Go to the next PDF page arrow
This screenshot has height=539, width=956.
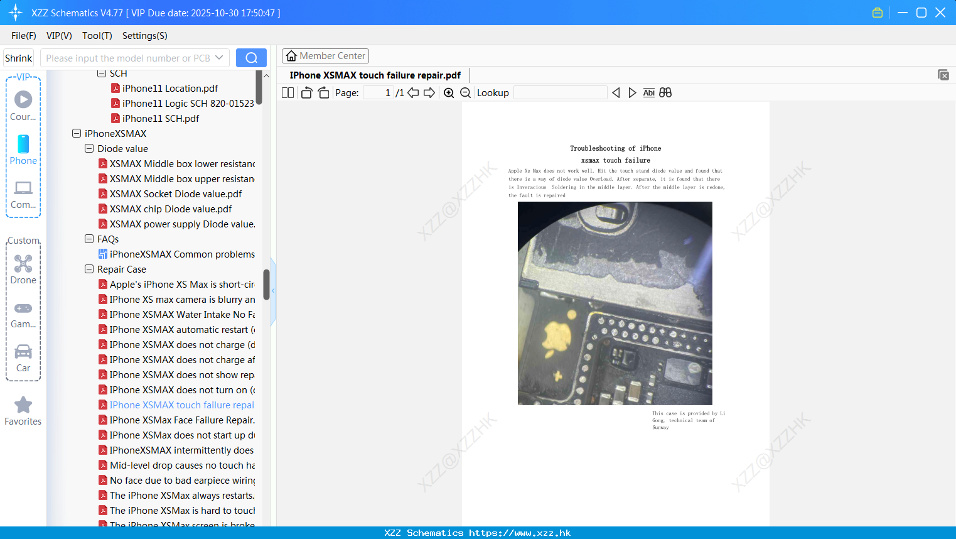click(429, 93)
